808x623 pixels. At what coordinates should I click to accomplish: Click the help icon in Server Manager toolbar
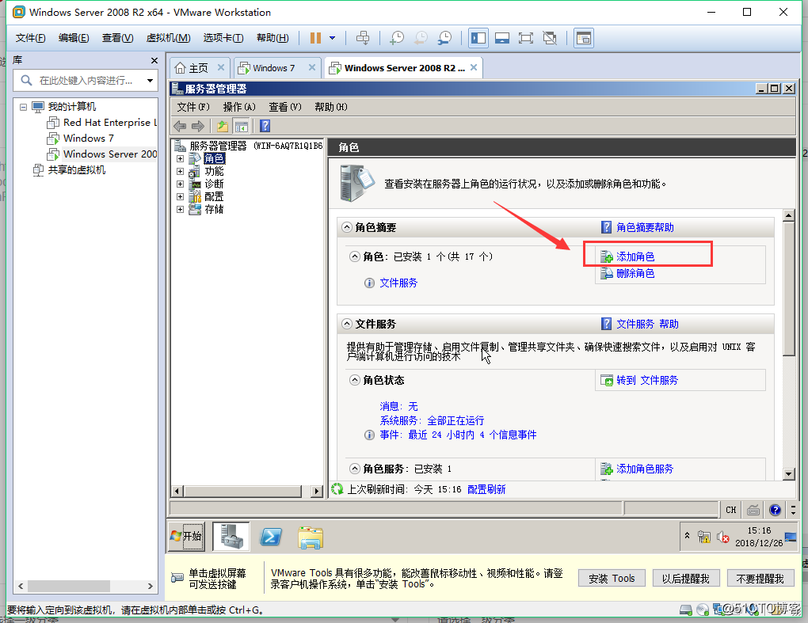tap(265, 126)
